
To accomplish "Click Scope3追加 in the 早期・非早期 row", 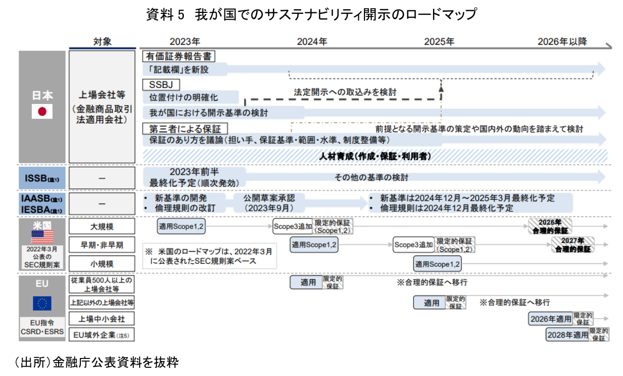I will tap(413, 245).
